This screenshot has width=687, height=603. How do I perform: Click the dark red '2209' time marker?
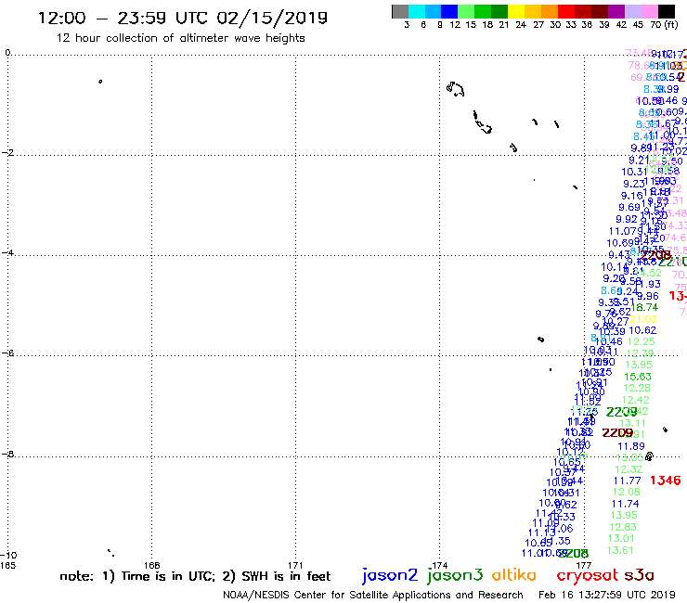tap(617, 433)
